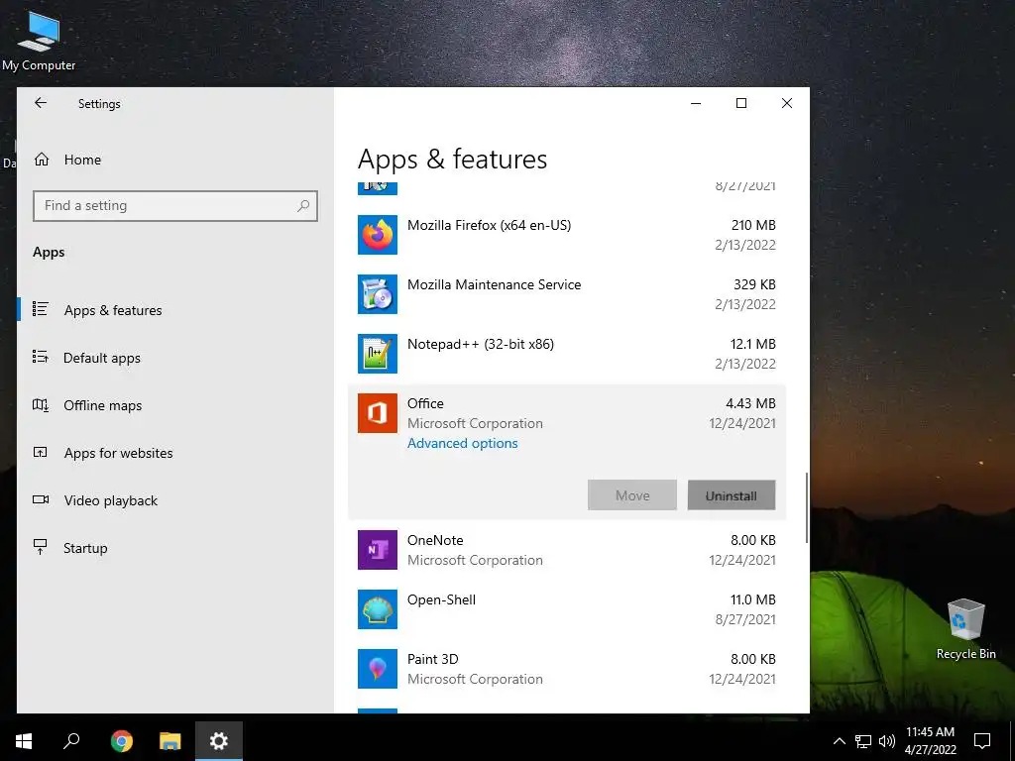1015x761 pixels.
Task: Select the Open-Shell app entry
Action: pos(566,609)
